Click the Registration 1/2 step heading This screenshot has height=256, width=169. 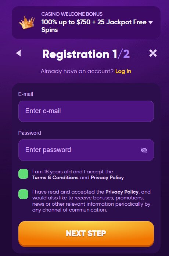[x=86, y=54]
